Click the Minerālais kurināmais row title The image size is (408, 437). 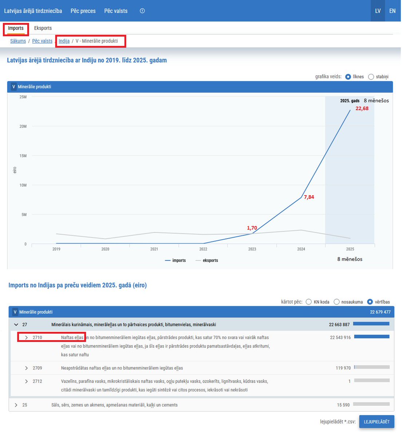pos(134,324)
